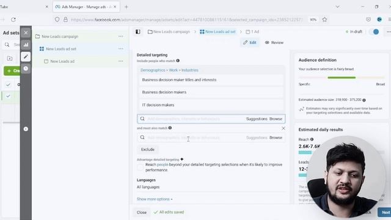391x220 pixels.
Task: Click the people link in Advantage description
Action: (163, 164)
